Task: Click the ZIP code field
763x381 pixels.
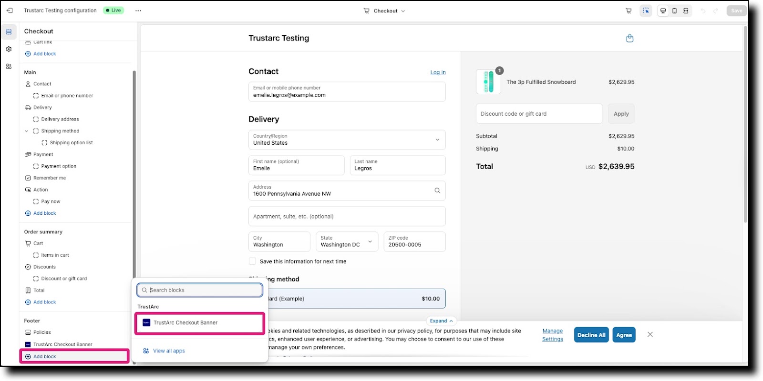Action: click(x=415, y=241)
